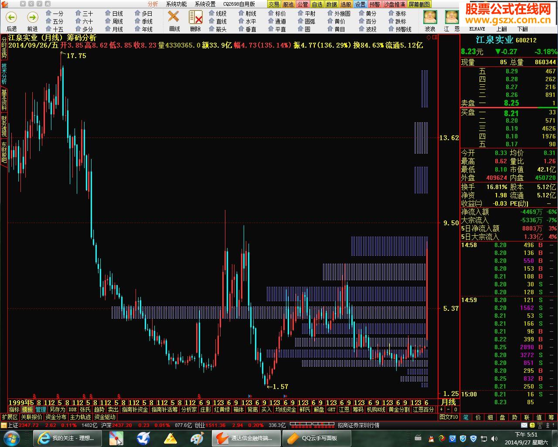Open the Windows Start button
The height and width of the screenshot is (447, 558).
click(11, 438)
